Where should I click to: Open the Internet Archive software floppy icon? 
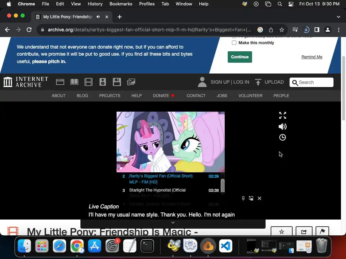tap(117, 82)
